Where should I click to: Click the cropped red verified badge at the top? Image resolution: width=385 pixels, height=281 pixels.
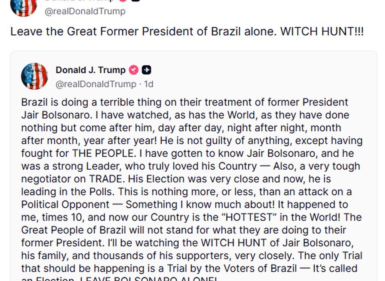click(123, 1)
